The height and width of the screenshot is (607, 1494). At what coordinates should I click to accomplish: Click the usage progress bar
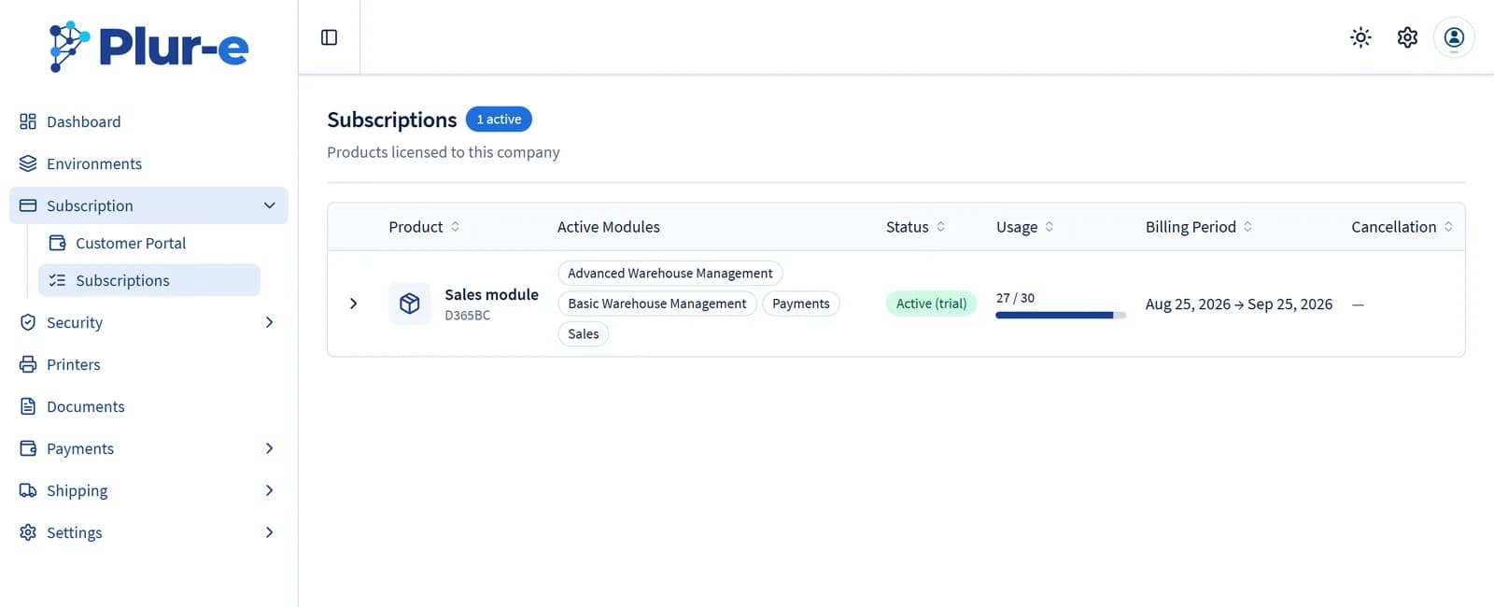1061,316
